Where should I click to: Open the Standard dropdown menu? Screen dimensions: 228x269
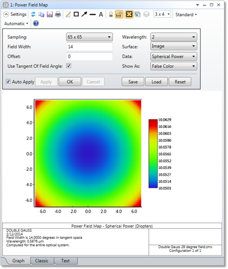[186, 15]
